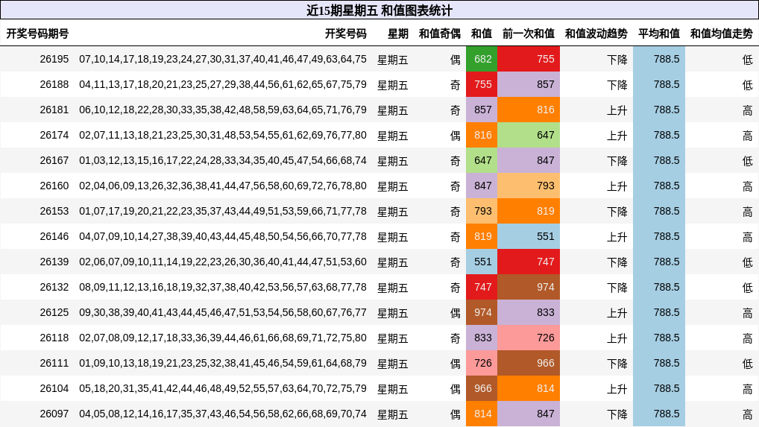Select issue number 26139
Image resolution: width=759 pixels, height=427 pixels.
(54, 262)
